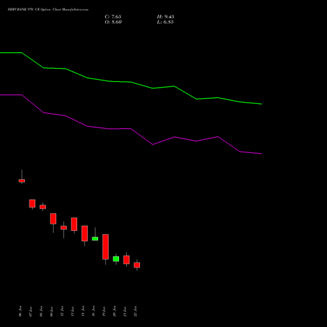Click the 08 Jan date label
Image resolution: width=327 pixels, height=327 pixels.
41,311
